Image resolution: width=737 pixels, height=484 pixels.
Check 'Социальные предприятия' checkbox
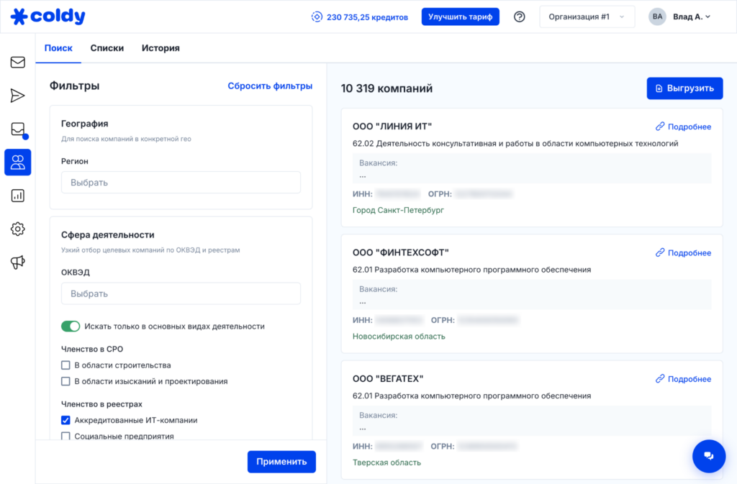[x=65, y=436]
